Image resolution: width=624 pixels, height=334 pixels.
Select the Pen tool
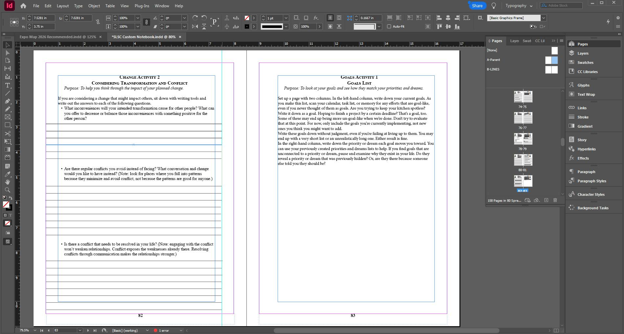click(8, 101)
